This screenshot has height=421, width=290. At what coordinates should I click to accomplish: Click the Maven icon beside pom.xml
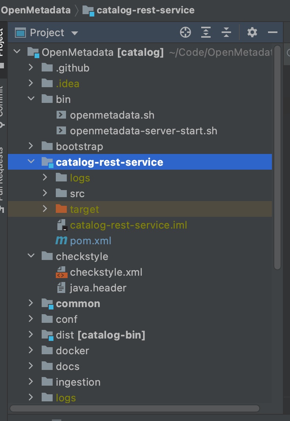[61, 241]
